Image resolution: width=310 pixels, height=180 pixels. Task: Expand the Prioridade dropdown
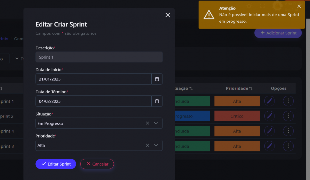coord(156,145)
